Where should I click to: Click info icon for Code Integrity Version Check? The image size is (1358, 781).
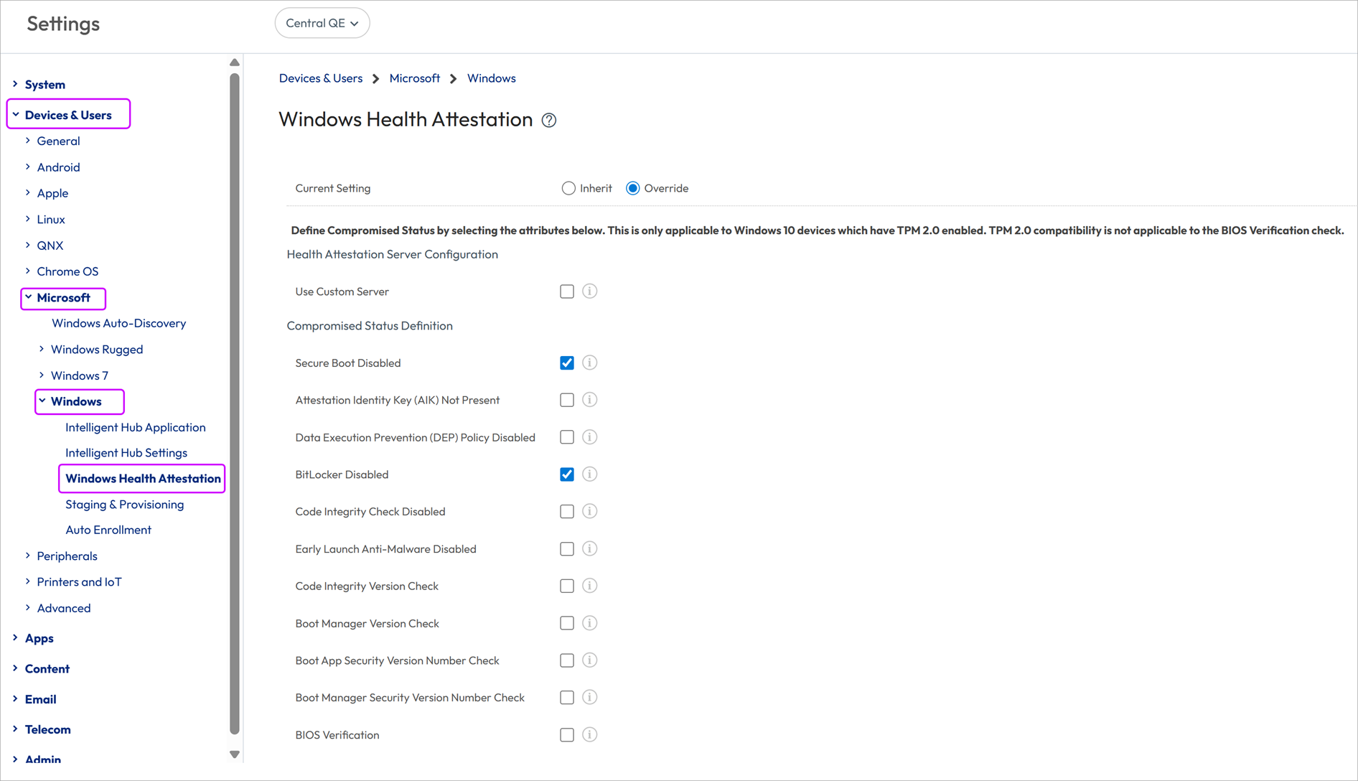click(589, 586)
